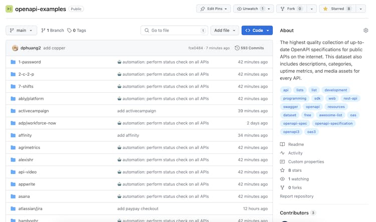Image resolution: width=376 pixels, height=222 pixels.
Task: Expand the arrow next to Fork
Action: click(x=311, y=9)
